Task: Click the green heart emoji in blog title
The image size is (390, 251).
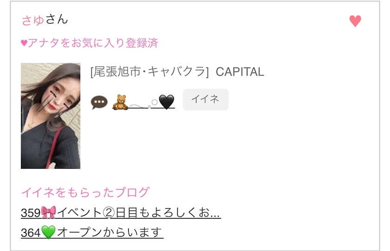Action: (x=48, y=232)
